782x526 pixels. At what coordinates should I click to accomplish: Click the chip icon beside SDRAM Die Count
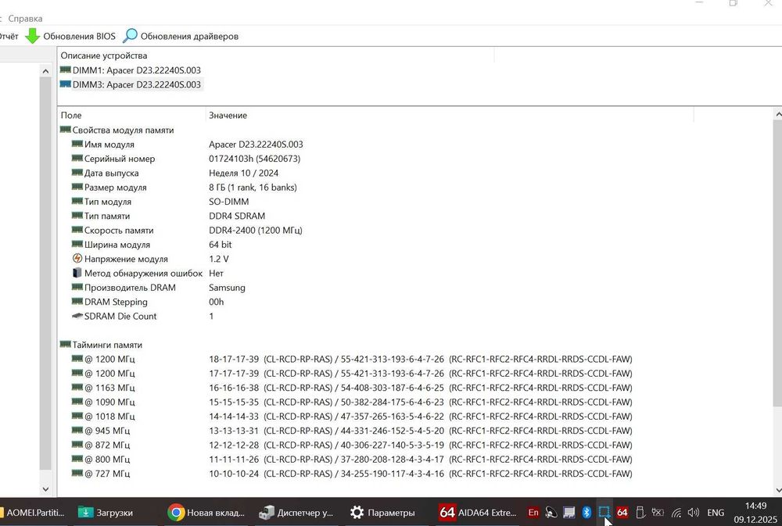tap(77, 316)
